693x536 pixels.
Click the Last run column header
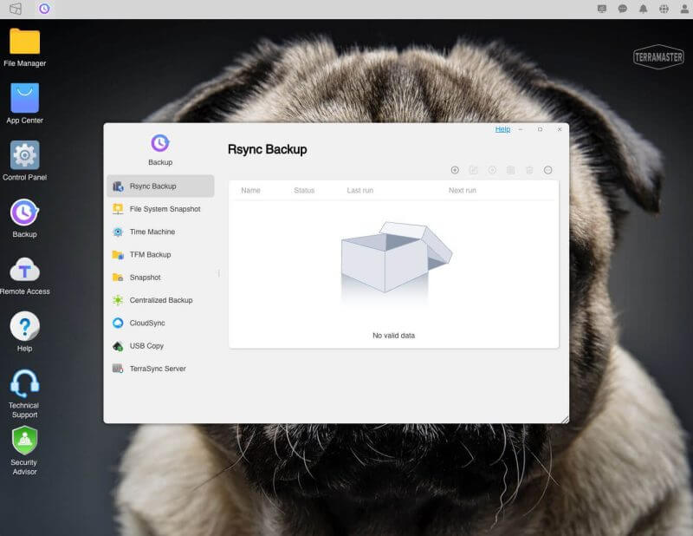pyautogui.click(x=359, y=190)
